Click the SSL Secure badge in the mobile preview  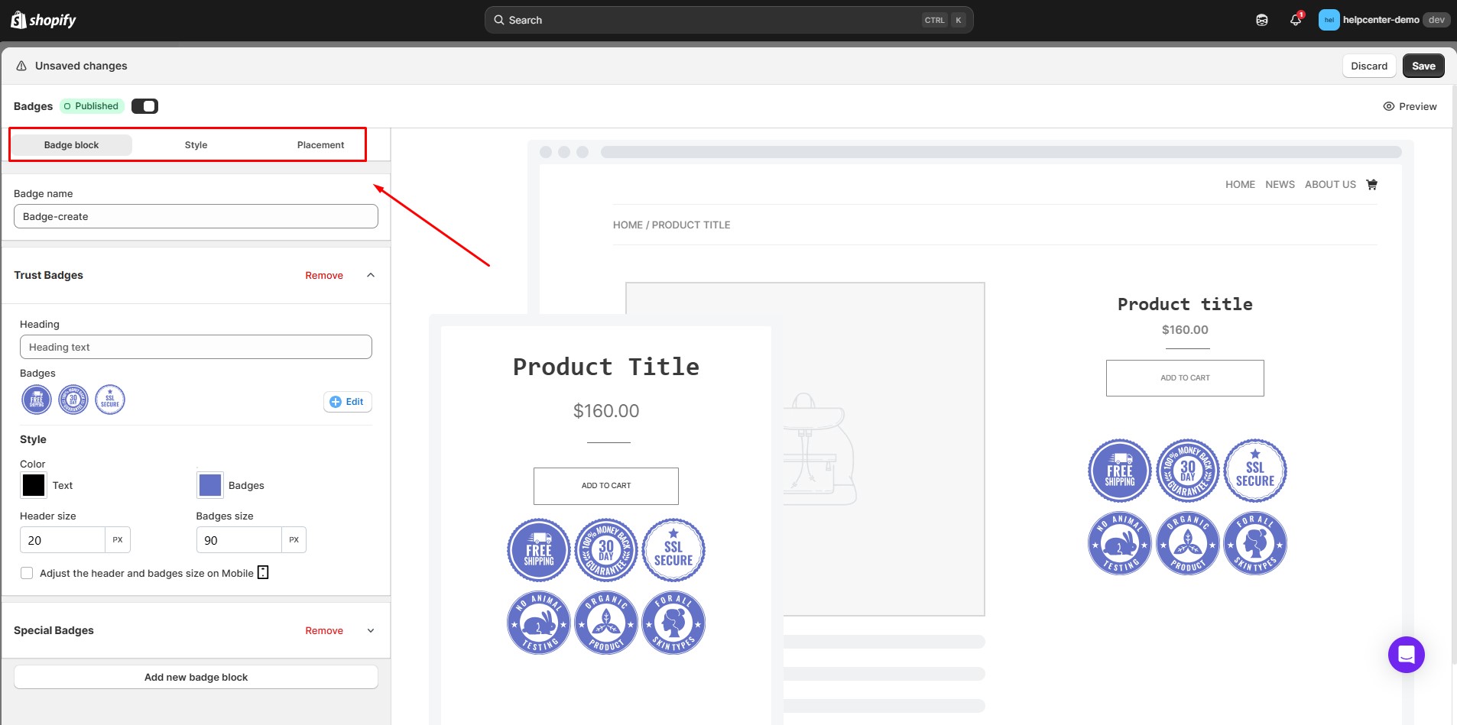(673, 550)
